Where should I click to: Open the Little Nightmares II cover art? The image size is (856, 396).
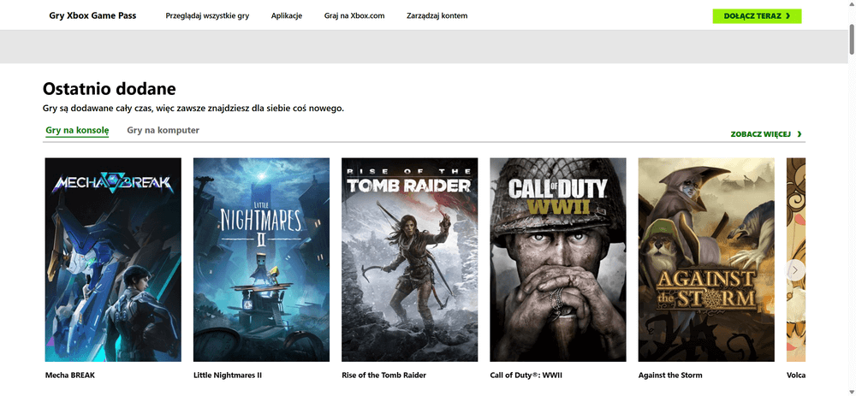pyautogui.click(x=261, y=260)
